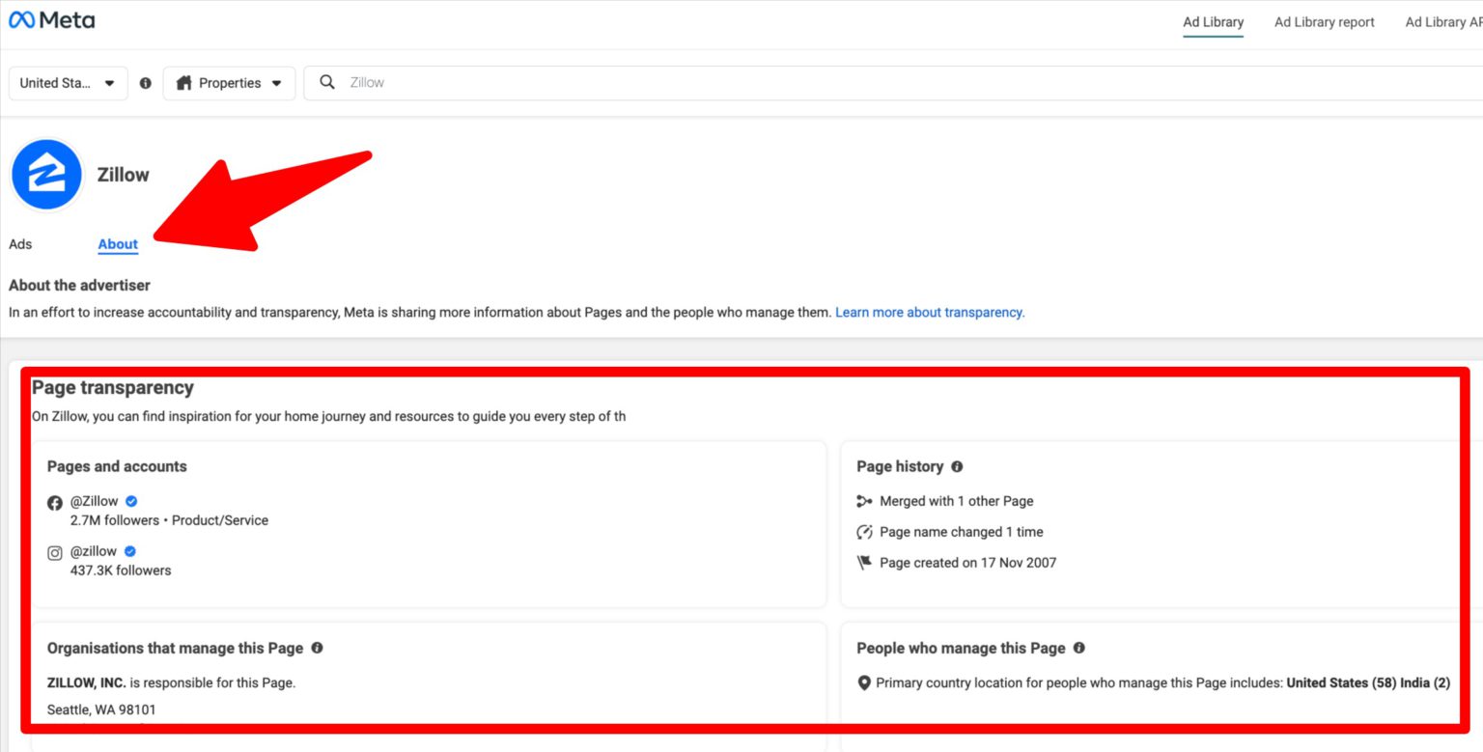
Task: Click the location pin icon under People who manage
Action: pos(863,682)
